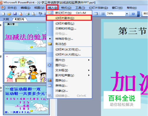Click the bullet icon beside 特殊符号
The image size is (148, 116).
[50, 39]
